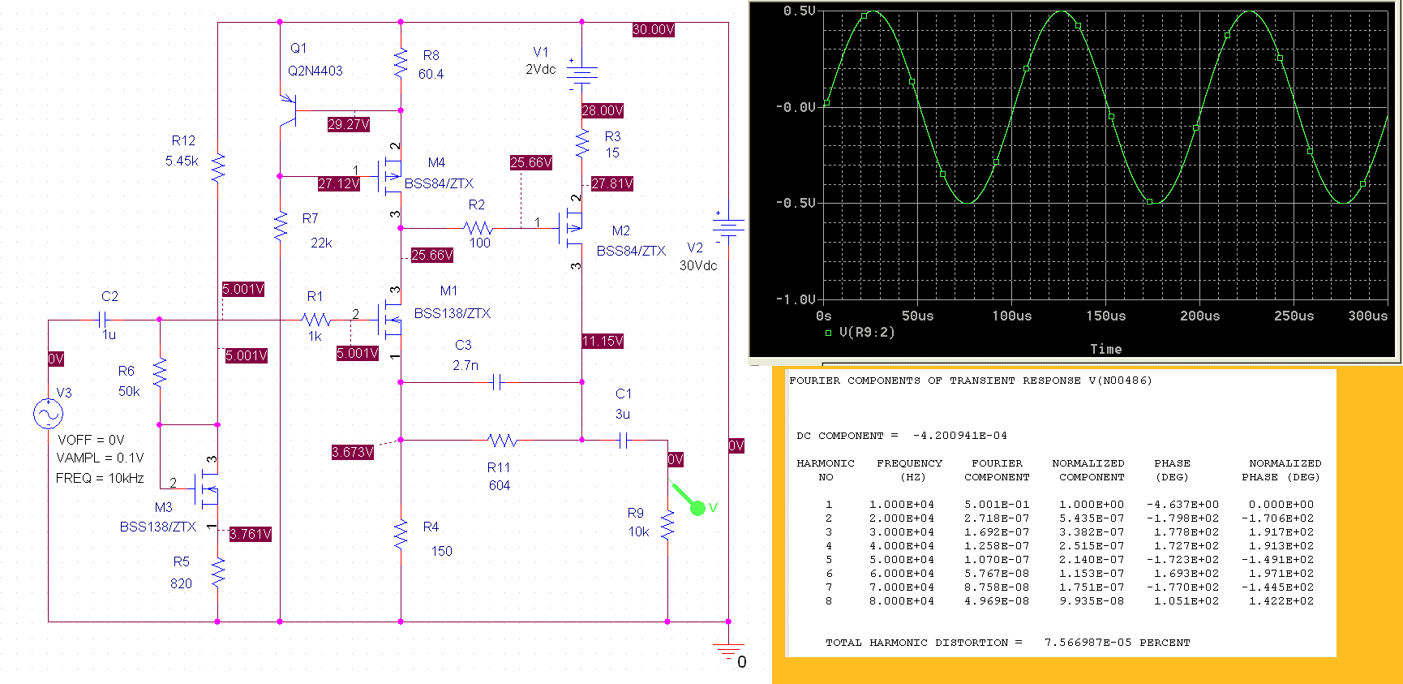Click the R1 resistor symbol
This screenshot has width=1403, height=684.
click(x=316, y=320)
